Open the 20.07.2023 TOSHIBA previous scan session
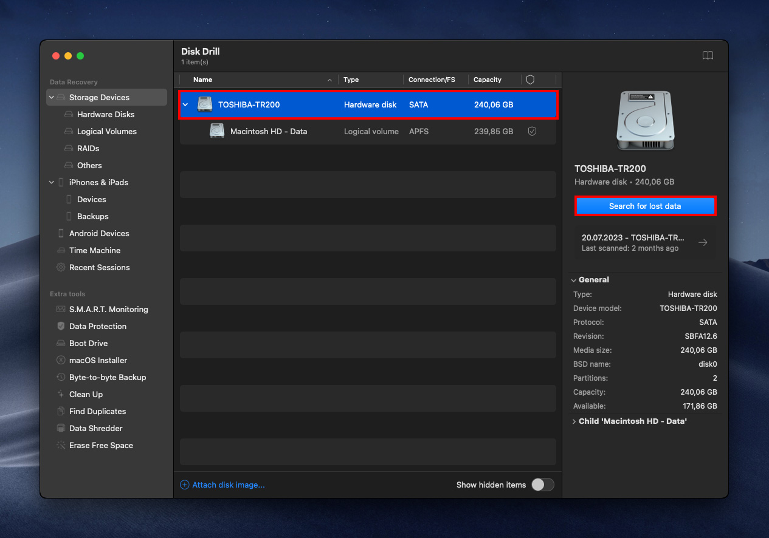 pos(645,242)
